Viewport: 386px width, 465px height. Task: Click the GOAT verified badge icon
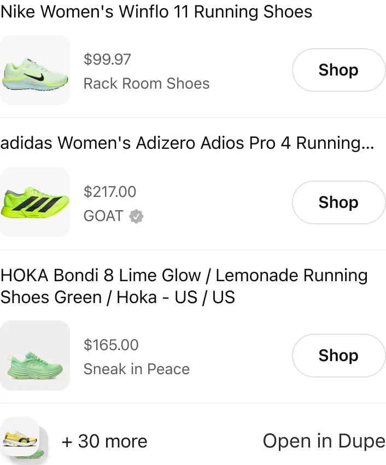click(135, 216)
